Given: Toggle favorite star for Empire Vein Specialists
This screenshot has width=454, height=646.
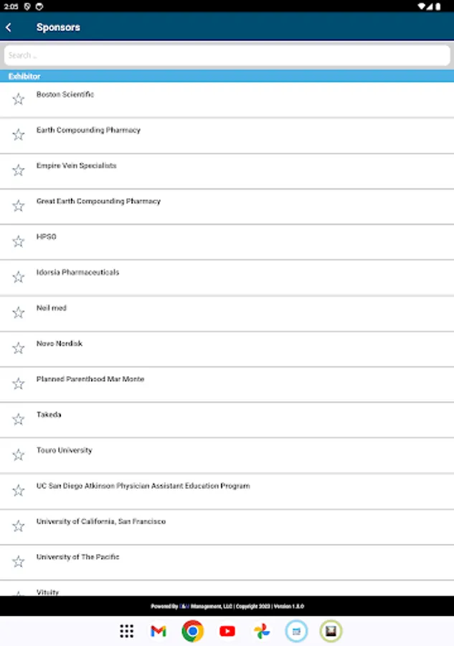Looking at the screenshot, I should point(19,170).
